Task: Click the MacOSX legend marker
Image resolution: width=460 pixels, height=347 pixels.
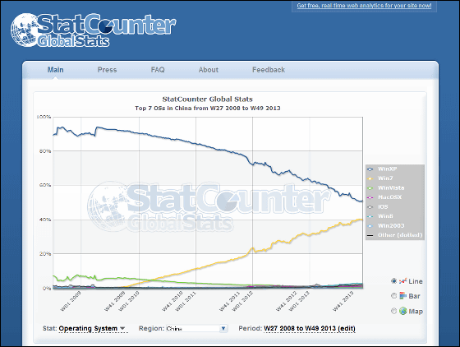Action: 370,197
